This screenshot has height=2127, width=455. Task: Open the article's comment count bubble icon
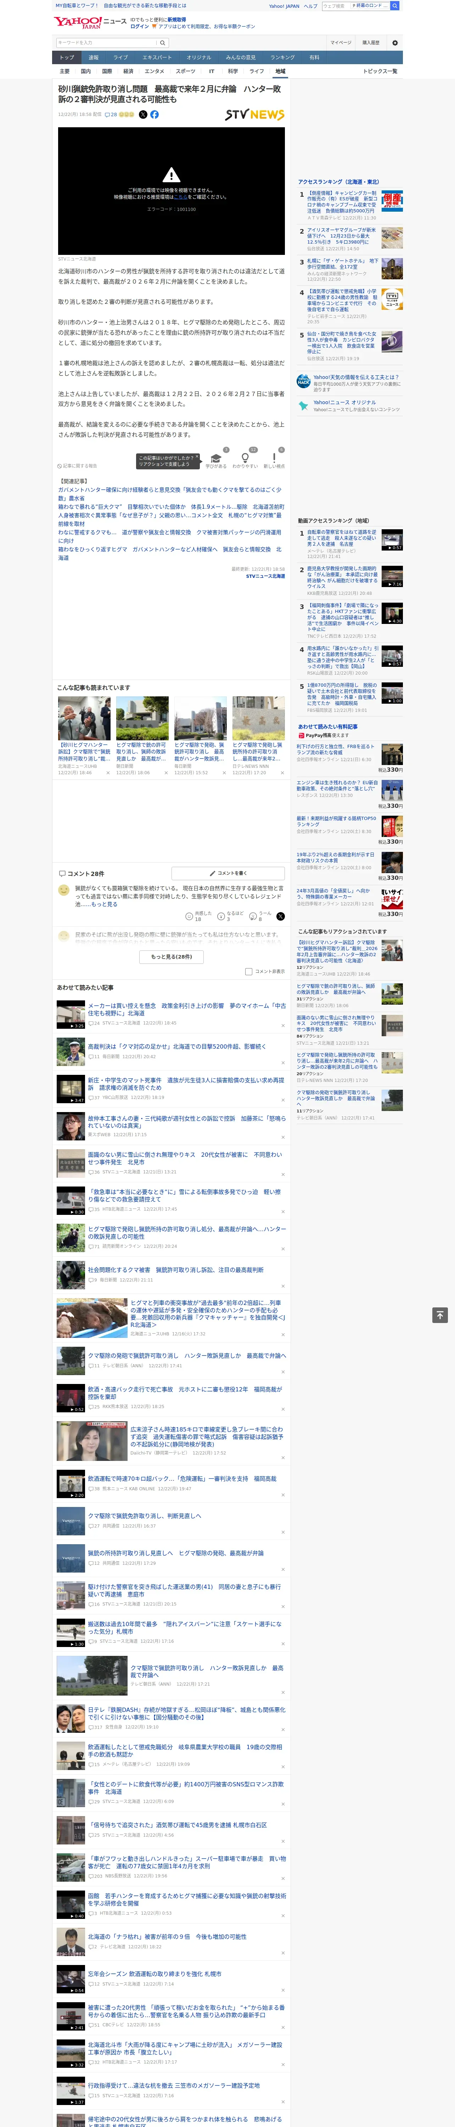pyautogui.click(x=107, y=115)
